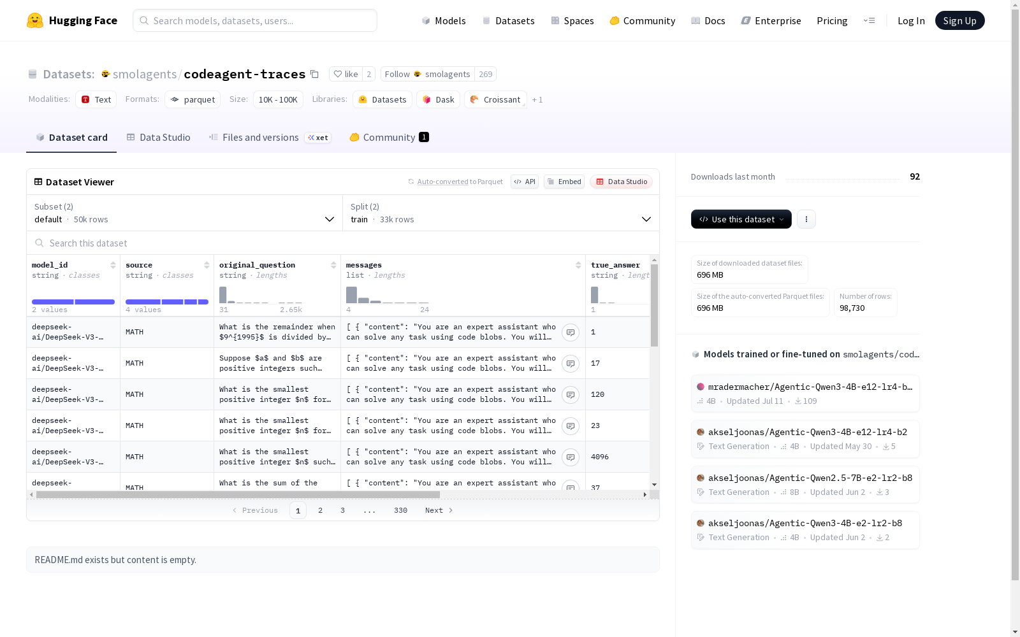
Task: Click the vertical table scrollbar
Action: tap(654, 306)
